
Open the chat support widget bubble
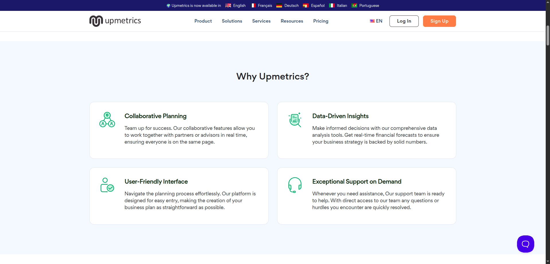click(525, 244)
